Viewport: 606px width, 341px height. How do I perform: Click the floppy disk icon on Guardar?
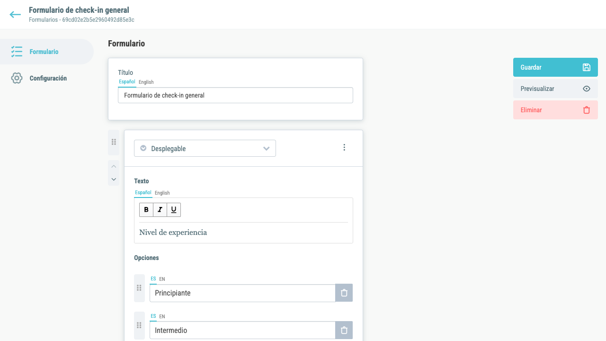click(x=587, y=67)
